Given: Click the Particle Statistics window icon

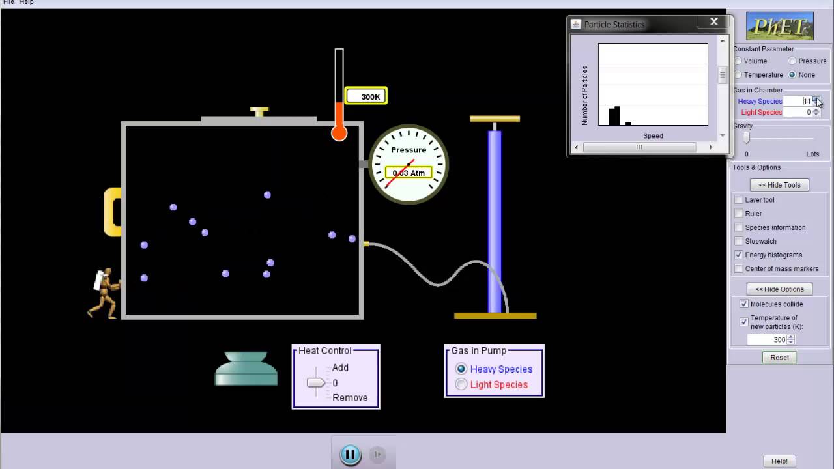Looking at the screenshot, I should tap(576, 24).
